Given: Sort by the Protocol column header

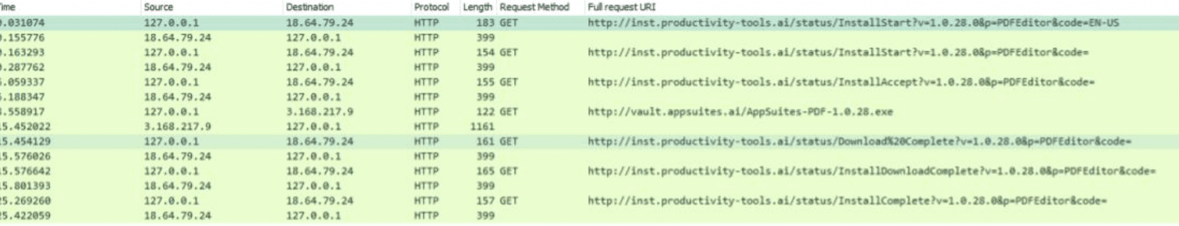Looking at the screenshot, I should point(431,7).
